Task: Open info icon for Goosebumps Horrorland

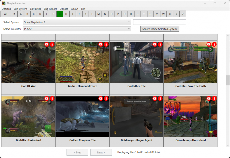Action: click(214, 98)
